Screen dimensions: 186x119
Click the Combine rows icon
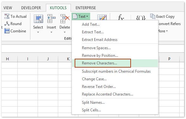[7, 31]
